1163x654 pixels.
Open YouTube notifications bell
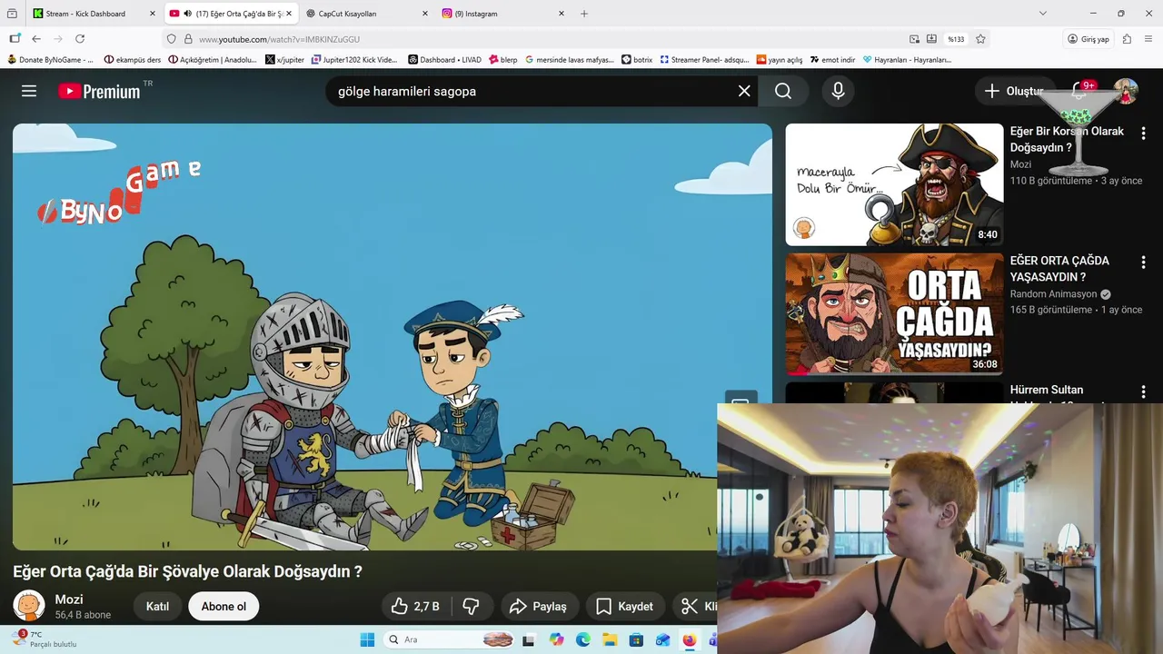click(x=1080, y=91)
